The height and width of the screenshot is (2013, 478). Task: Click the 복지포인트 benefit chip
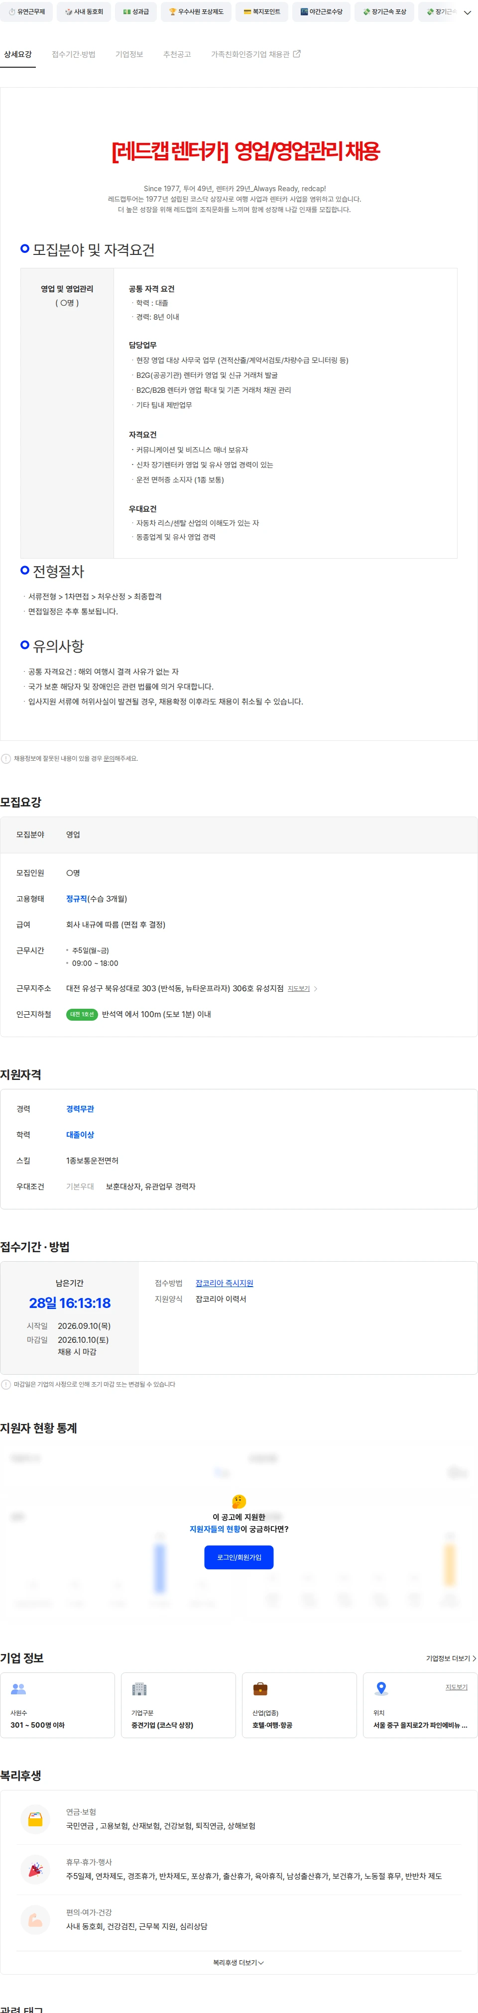point(261,12)
